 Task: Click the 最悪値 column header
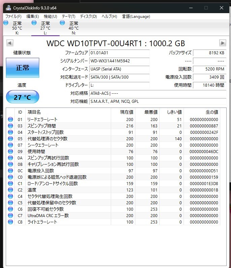point(147,112)
